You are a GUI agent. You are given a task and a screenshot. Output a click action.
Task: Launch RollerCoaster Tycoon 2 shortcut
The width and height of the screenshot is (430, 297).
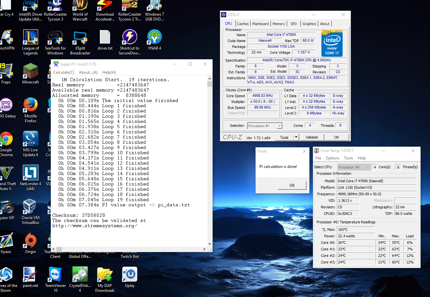coord(130,10)
